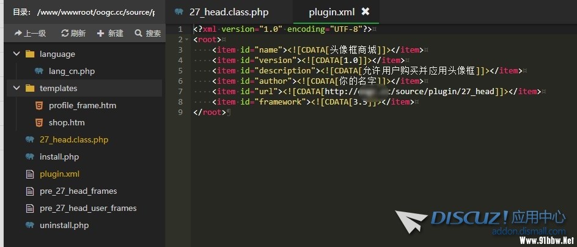Click the HTML5 icon beside profile_frame.htm

pos(39,105)
